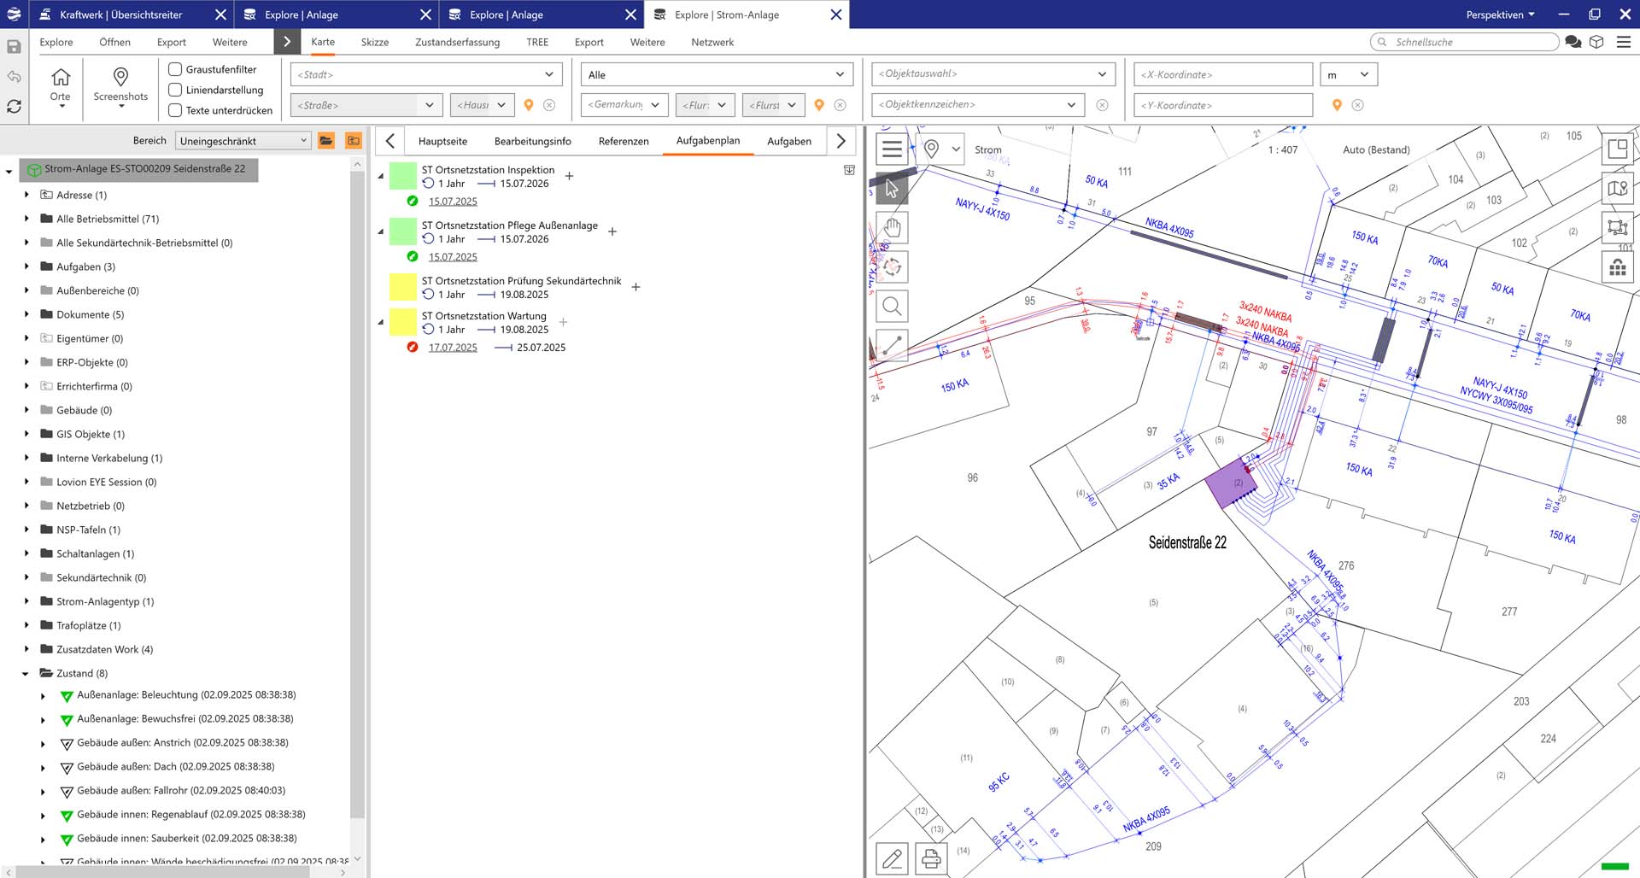Open the Zustandserfassung menu

457,42
